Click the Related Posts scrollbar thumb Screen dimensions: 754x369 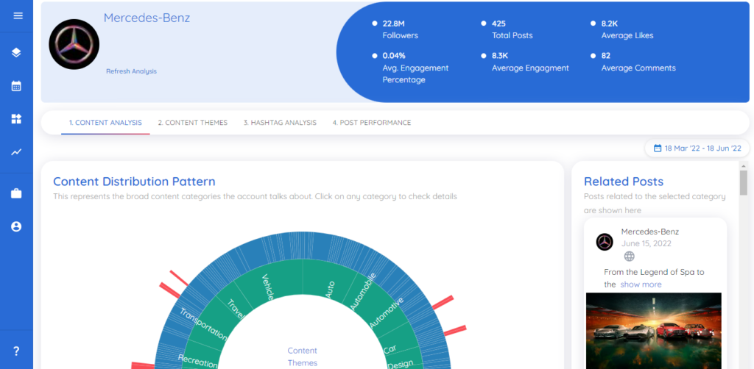tap(744, 183)
